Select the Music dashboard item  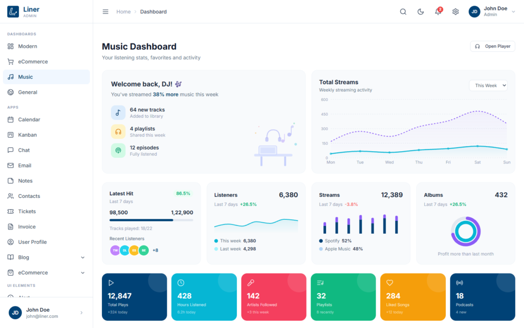[x=47, y=77]
